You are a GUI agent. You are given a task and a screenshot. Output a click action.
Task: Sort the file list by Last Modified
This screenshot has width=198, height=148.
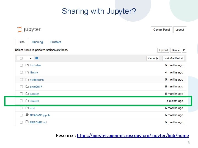point(174,58)
